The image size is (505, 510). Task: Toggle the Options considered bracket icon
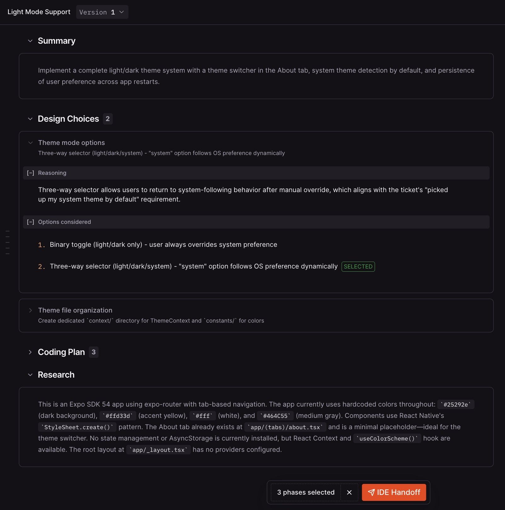pyautogui.click(x=31, y=222)
